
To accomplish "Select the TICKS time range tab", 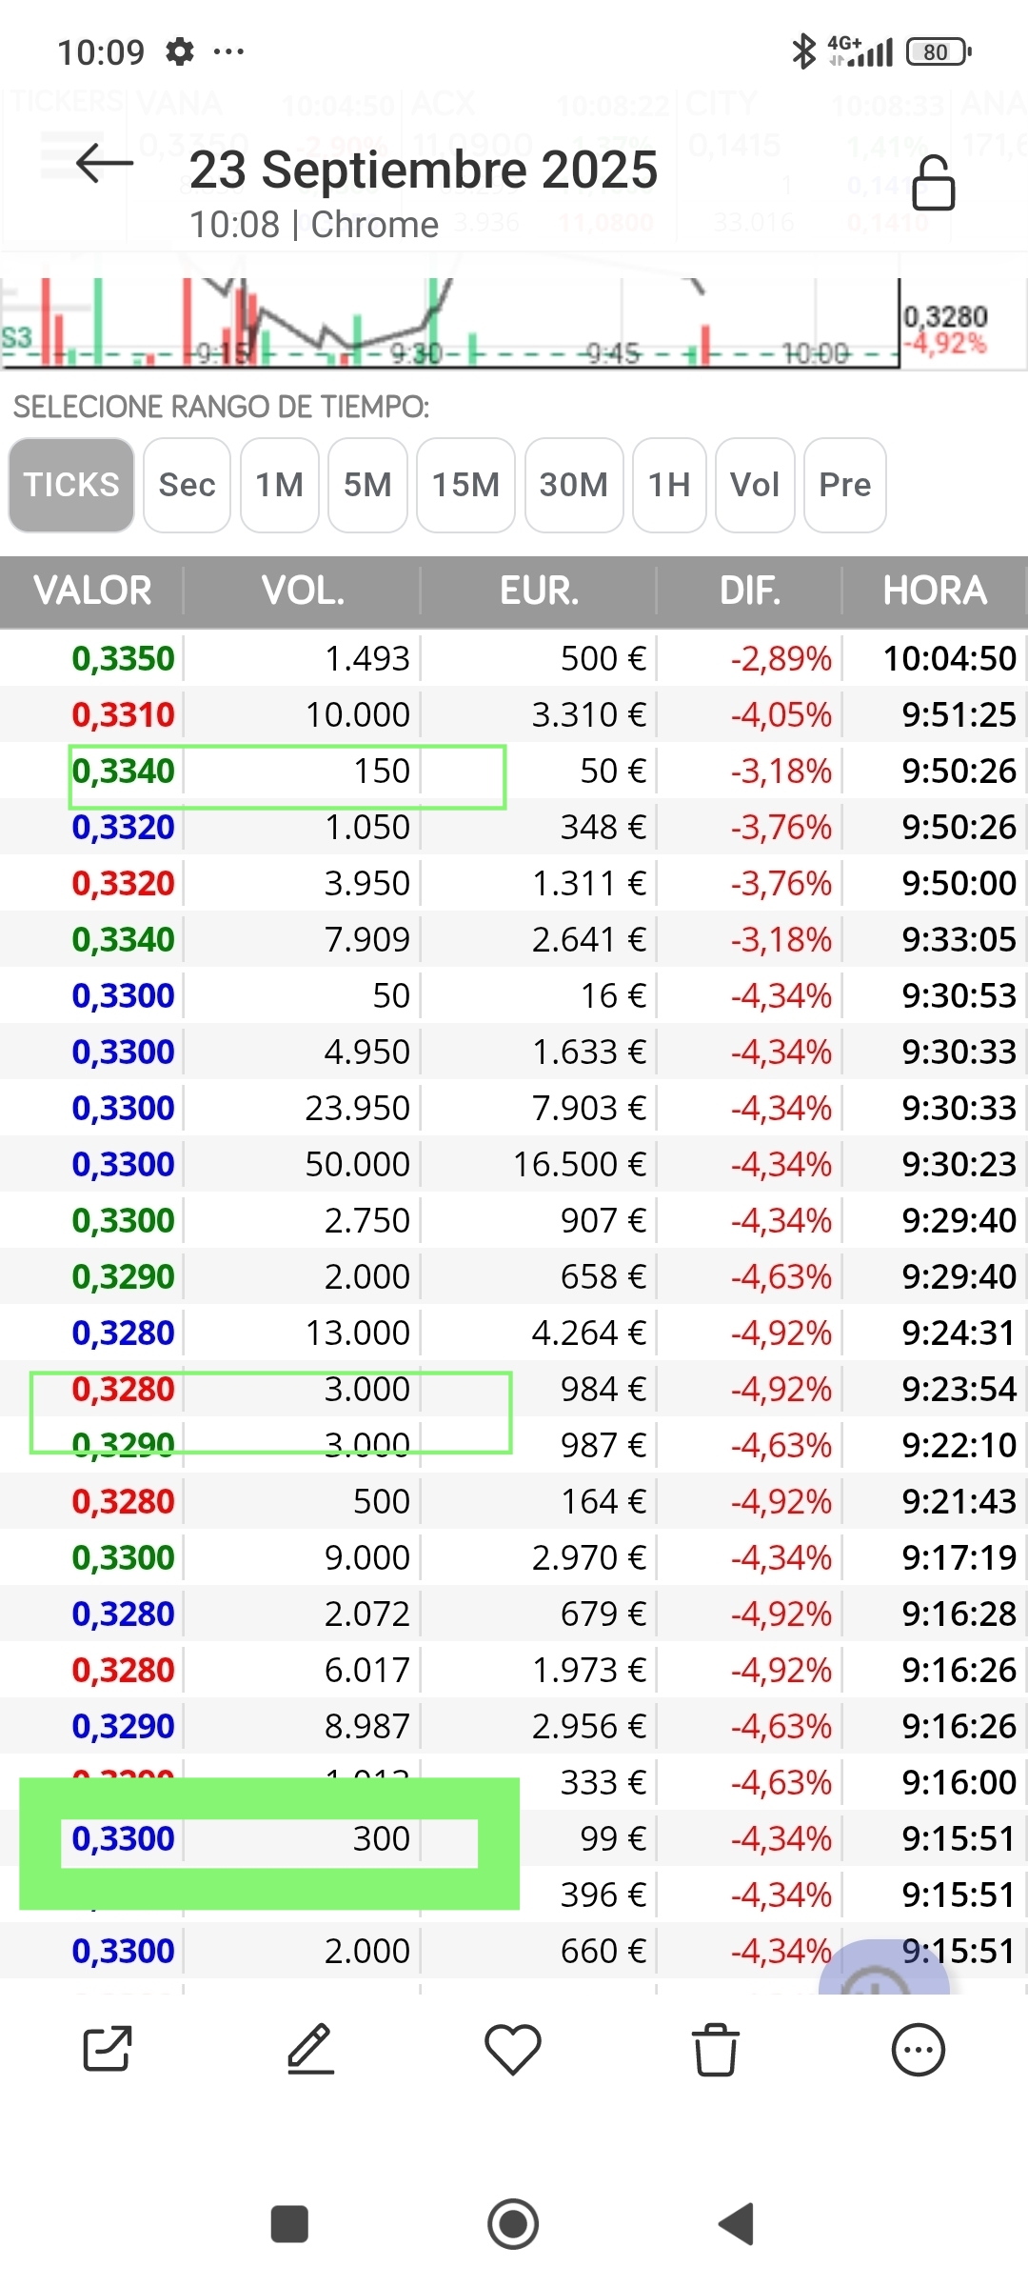I will tap(71, 485).
